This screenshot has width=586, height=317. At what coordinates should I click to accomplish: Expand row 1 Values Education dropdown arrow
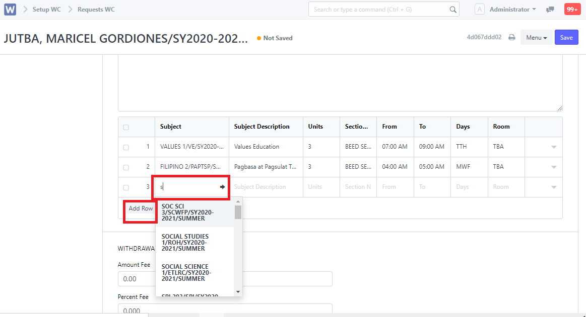(554, 147)
